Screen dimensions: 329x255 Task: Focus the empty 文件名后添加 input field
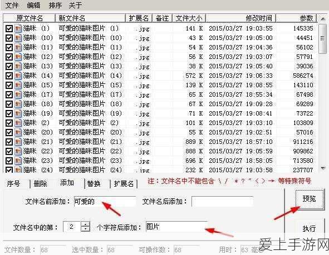[223, 202]
